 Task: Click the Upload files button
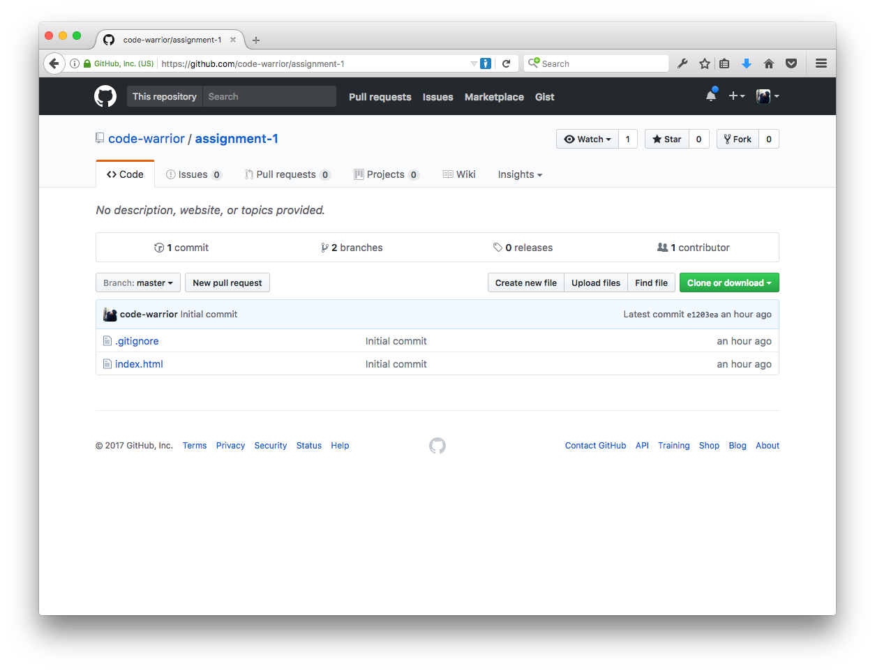click(x=596, y=283)
